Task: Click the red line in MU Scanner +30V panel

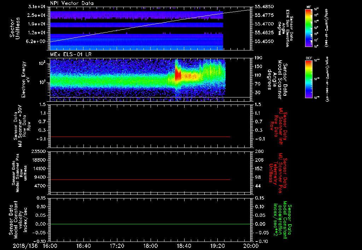Action: 140,137
